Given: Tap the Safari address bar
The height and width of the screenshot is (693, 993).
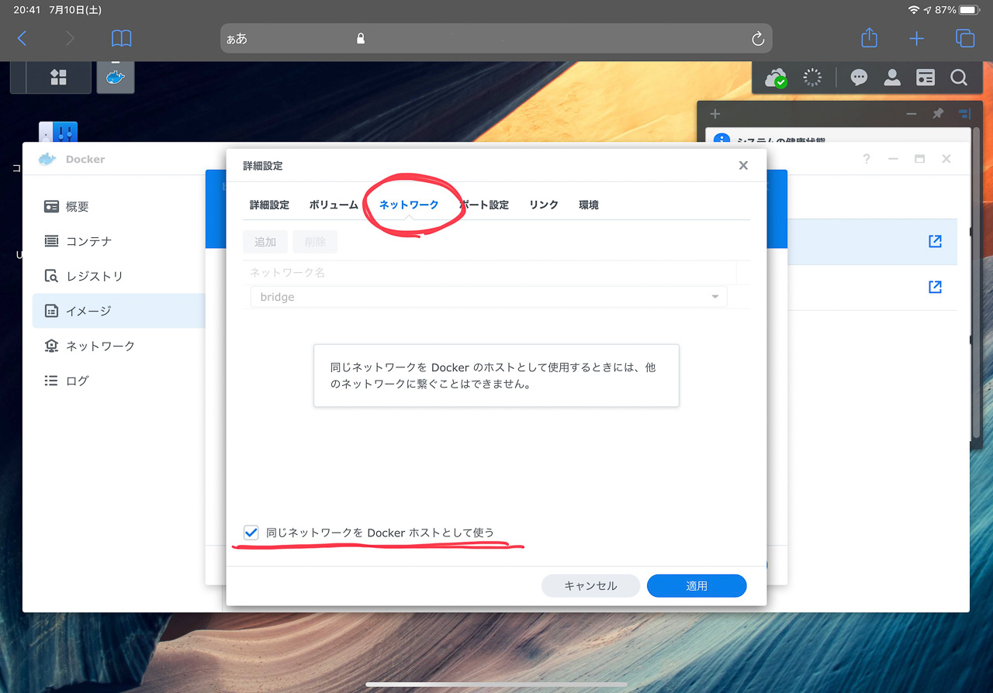Looking at the screenshot, I should (x=496, y=39).
